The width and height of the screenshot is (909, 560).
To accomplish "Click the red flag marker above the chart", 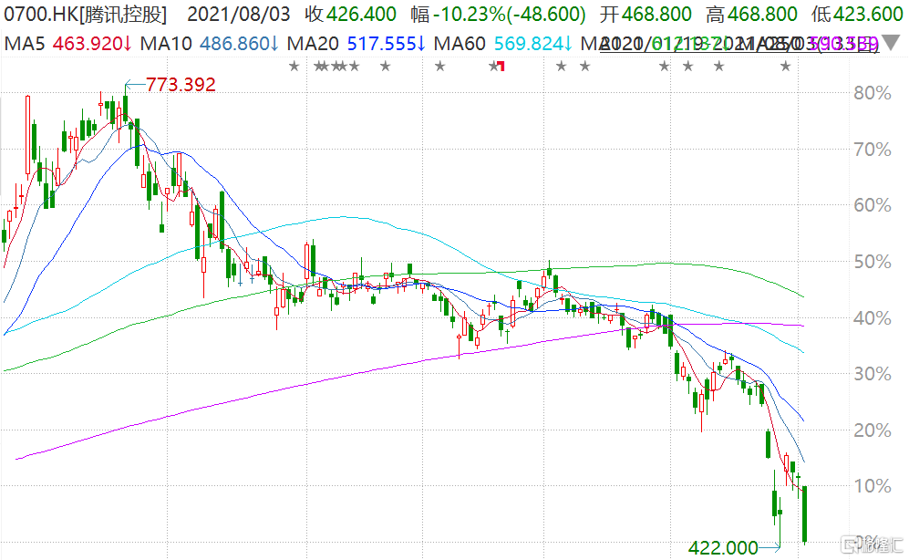I will tap(501, 66).
